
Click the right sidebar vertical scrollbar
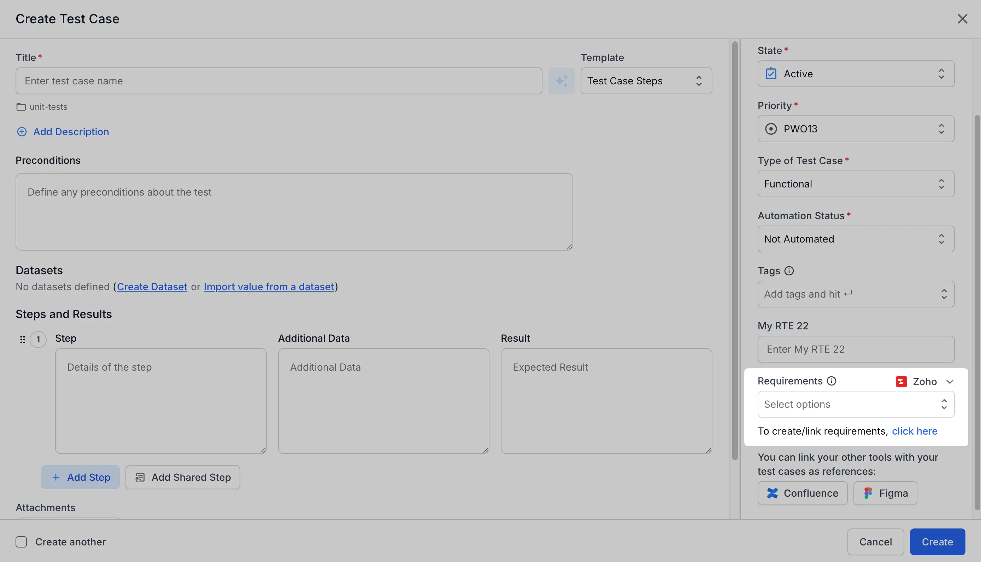[977, 313]
